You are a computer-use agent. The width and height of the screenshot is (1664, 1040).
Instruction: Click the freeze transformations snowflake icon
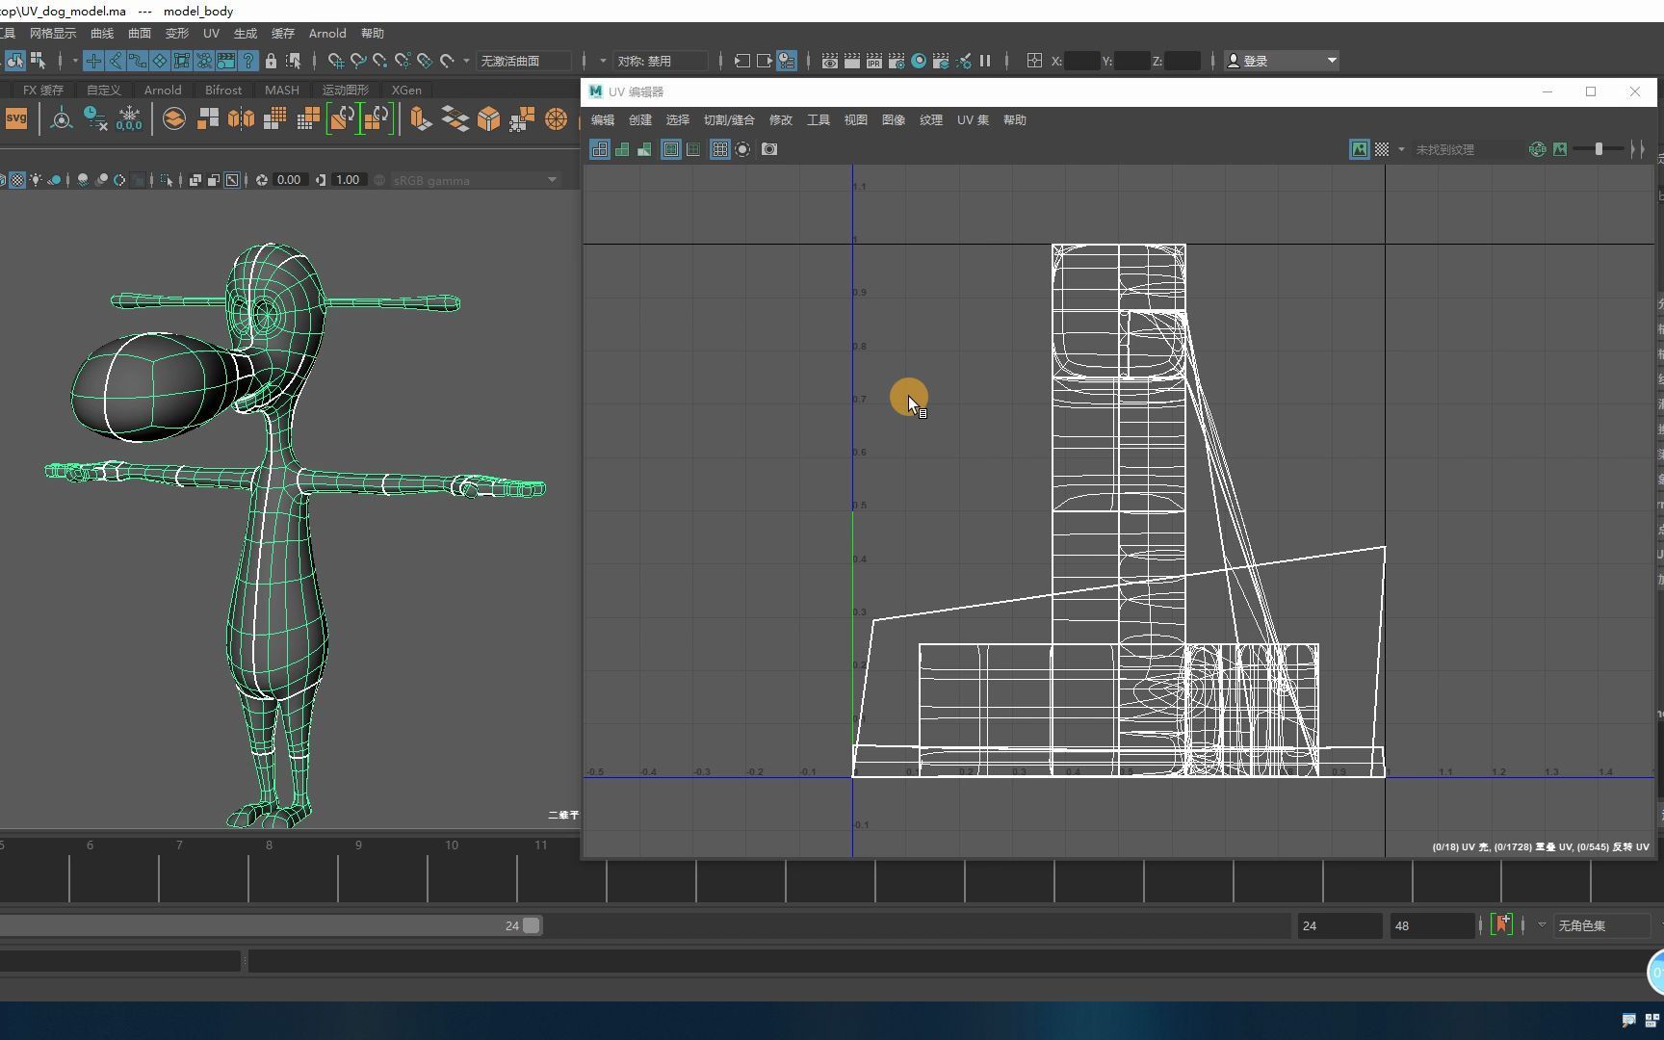[129, 118]
